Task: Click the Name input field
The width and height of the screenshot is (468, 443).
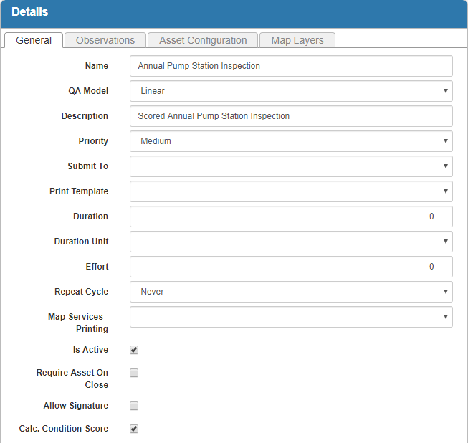Action: point(291,66)
